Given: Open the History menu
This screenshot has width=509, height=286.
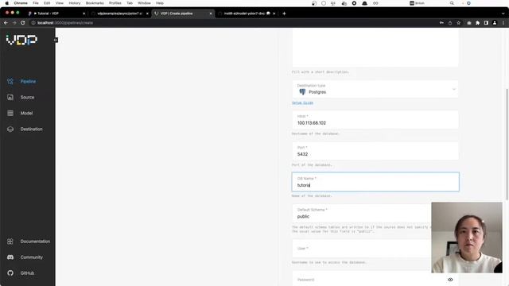Looking at the screenshot, I should click(74, 3).
